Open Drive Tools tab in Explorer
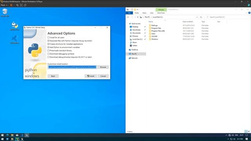The height and width of the screenshot is (141, 251). (x=161, y=13)
